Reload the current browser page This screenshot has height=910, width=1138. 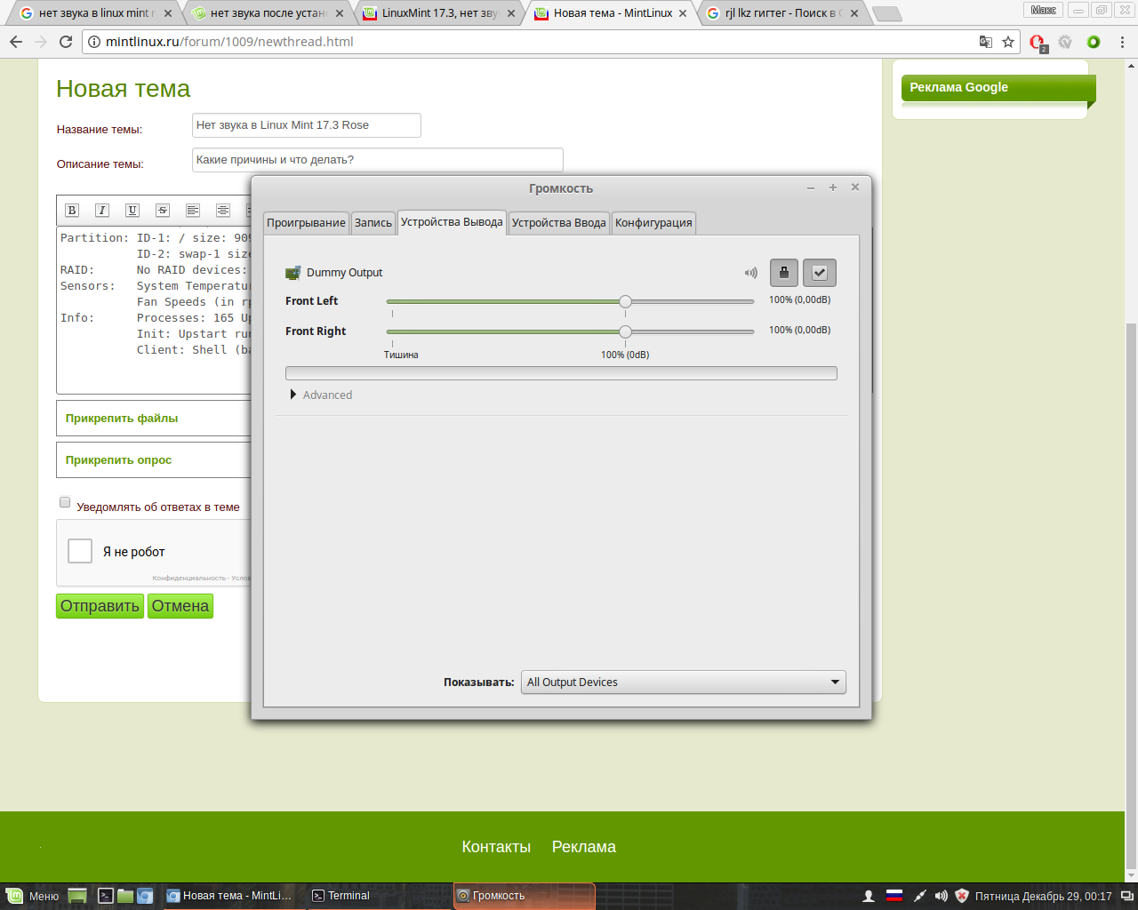point(65,42)
